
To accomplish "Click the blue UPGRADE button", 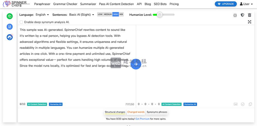I will pyautogui.click(x=226, y=4).
